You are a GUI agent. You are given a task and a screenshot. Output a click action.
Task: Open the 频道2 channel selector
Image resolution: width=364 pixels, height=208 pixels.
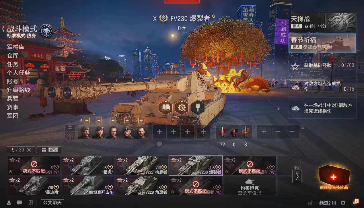point(327,203)
